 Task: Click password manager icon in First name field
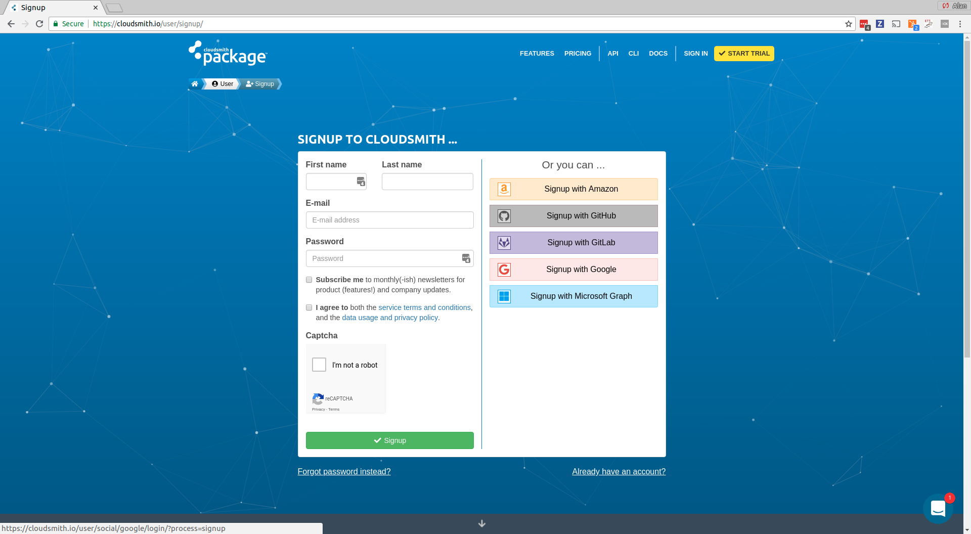tap(361, 182)
